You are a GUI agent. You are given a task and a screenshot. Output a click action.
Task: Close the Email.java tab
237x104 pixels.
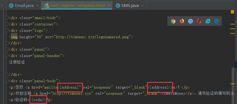pyautogui.click(x=37, y=6)
